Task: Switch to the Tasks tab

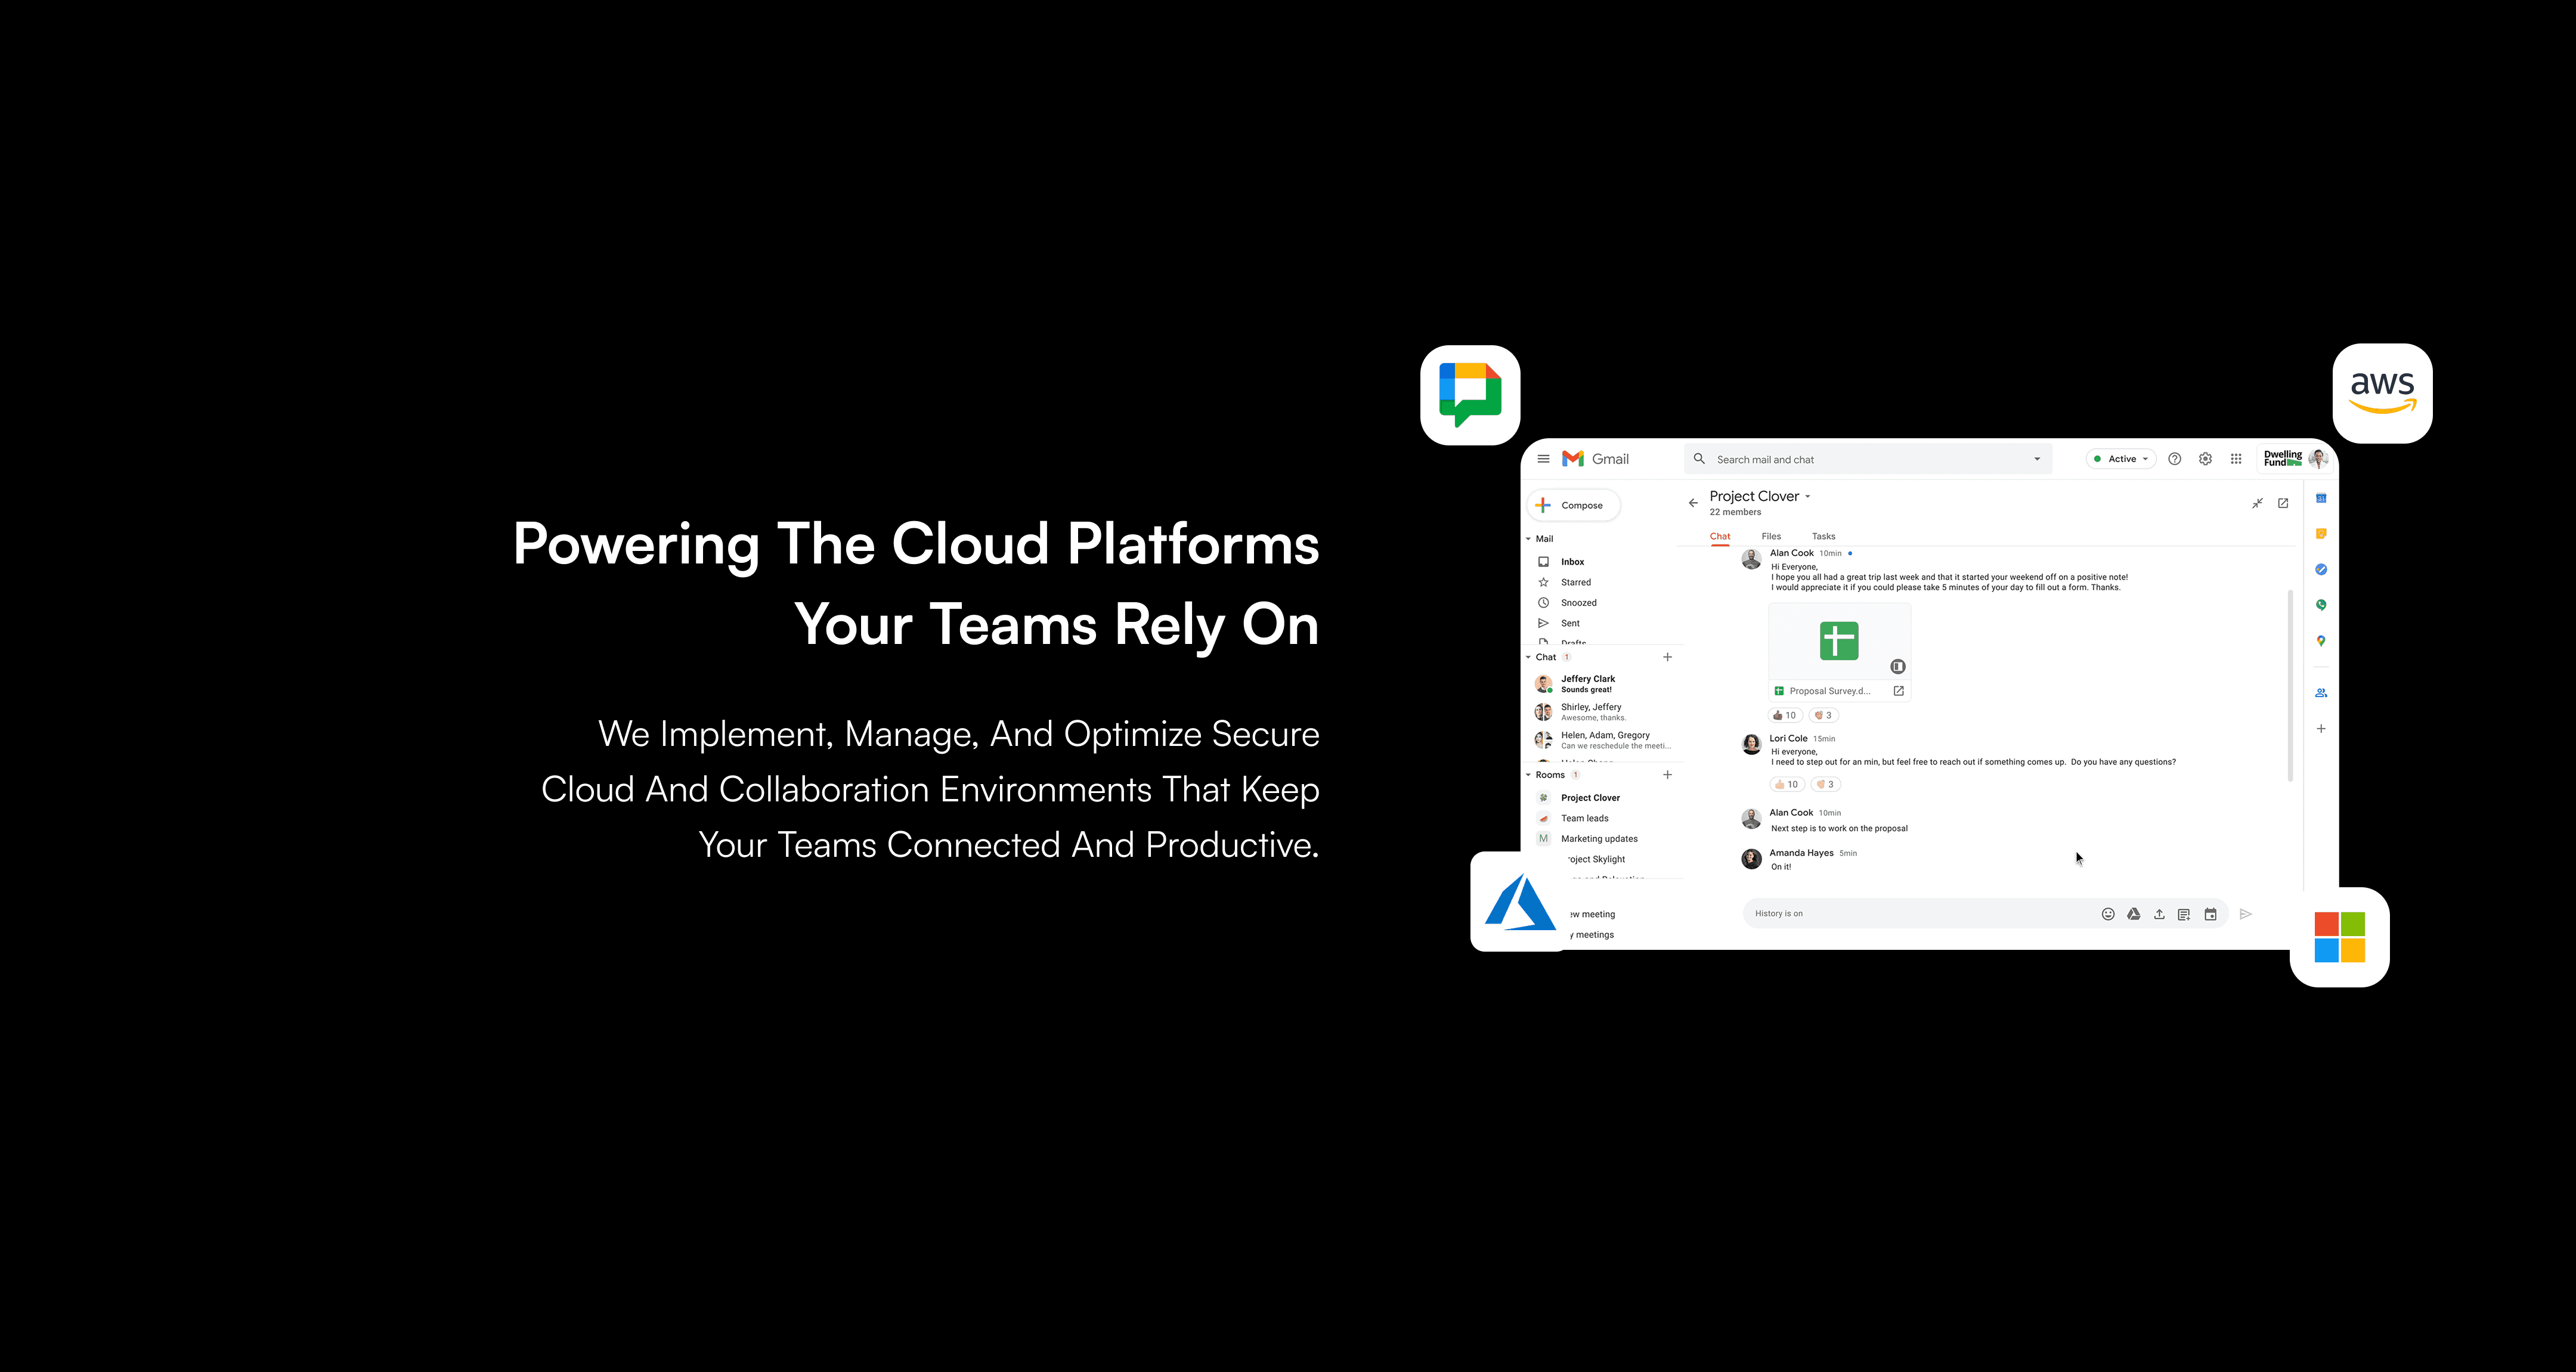Action: tap(1823, 536)
